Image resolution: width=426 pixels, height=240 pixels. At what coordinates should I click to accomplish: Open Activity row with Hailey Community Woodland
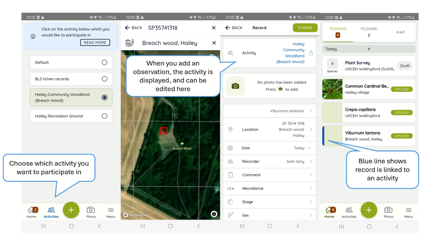(270, 53)
